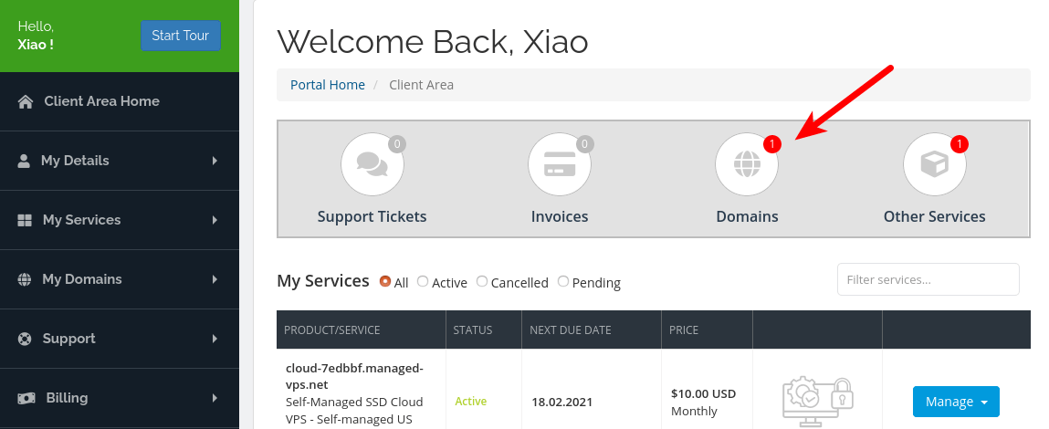Click the Support lifebuoy icon in sidebar
The height and width of the screenshot is (429, 1049).
(x=25, y=339)
